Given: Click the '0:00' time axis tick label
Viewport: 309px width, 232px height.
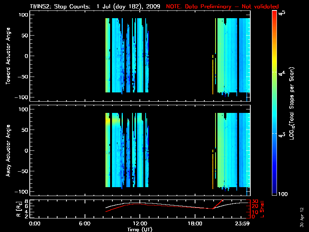Looking at the screenshot, I should point(34,224).
